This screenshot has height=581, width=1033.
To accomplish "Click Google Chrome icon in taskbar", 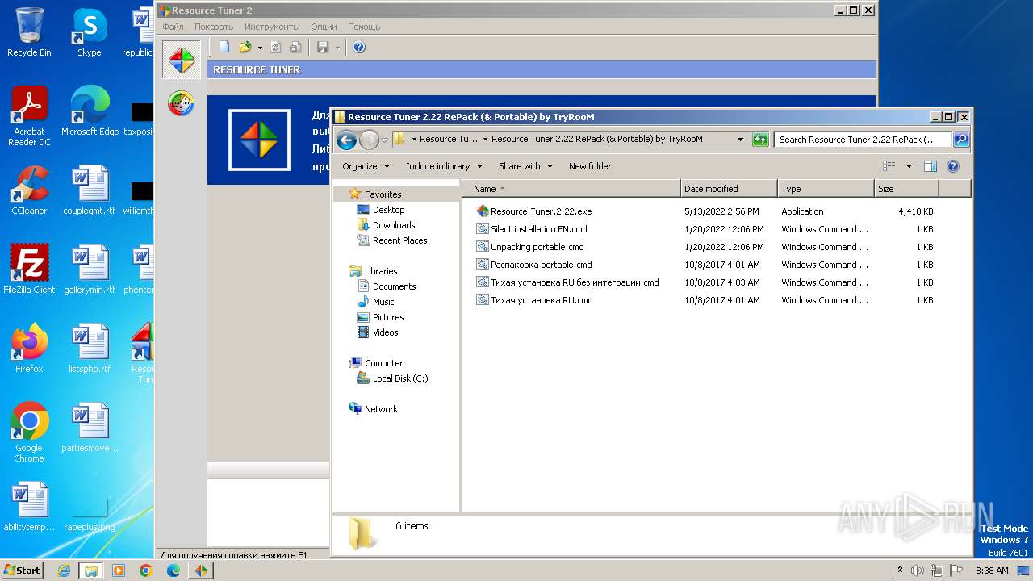I will pyautogui.click(x=146, y=571).
